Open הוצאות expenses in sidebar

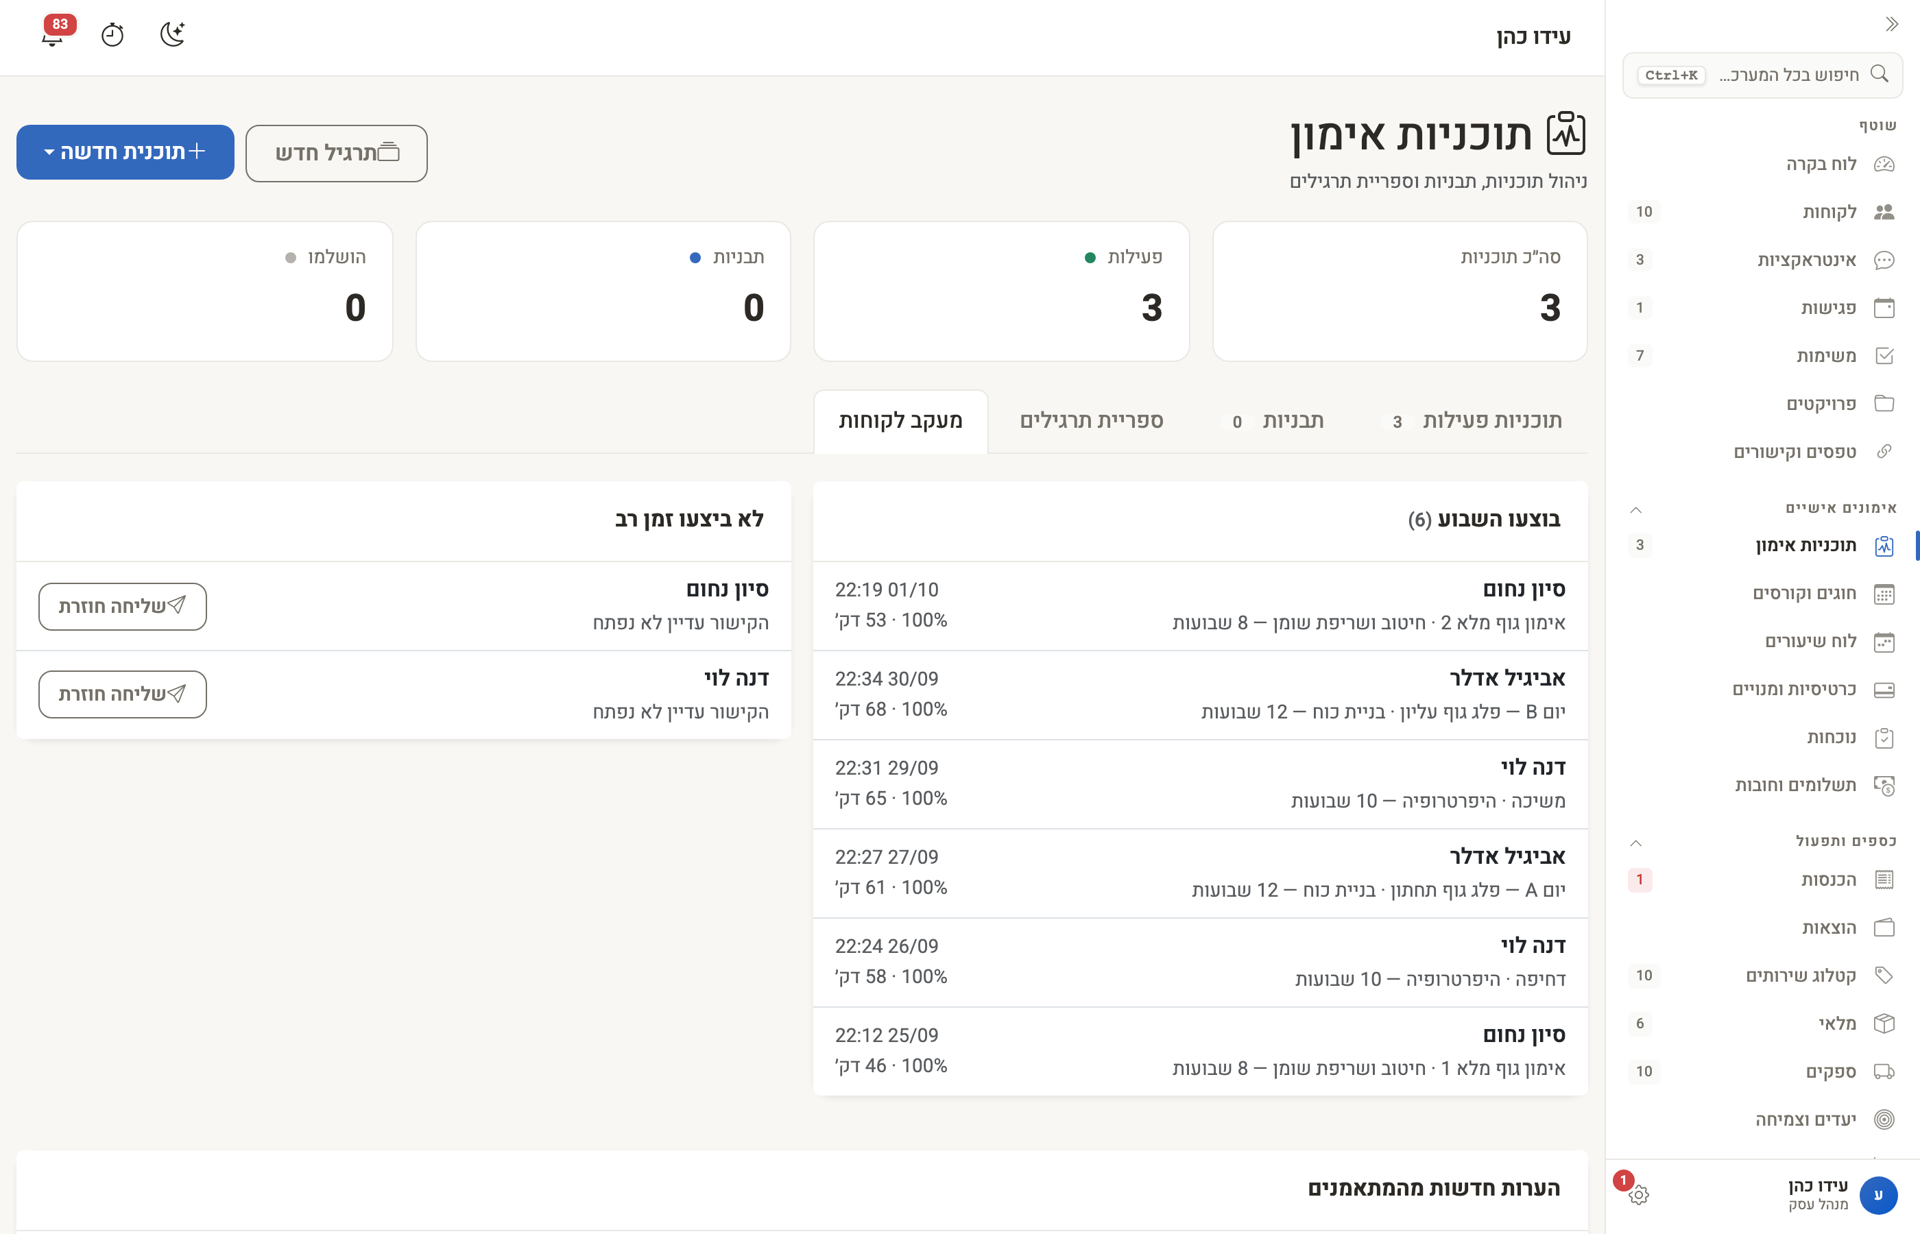pyautogui.click(x=1762, y=928)
